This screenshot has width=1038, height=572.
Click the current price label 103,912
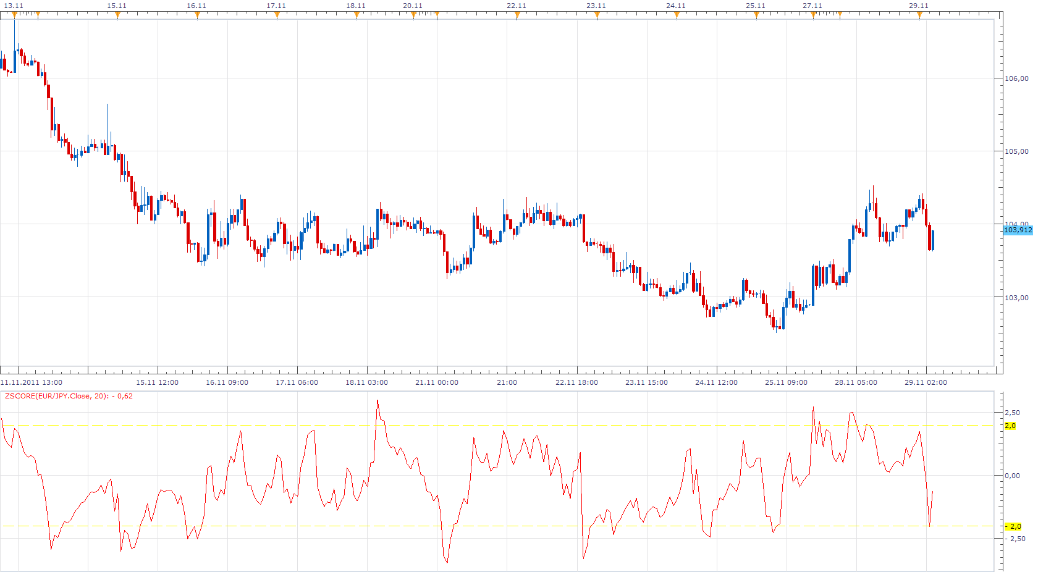click(x=1018, y=230)
